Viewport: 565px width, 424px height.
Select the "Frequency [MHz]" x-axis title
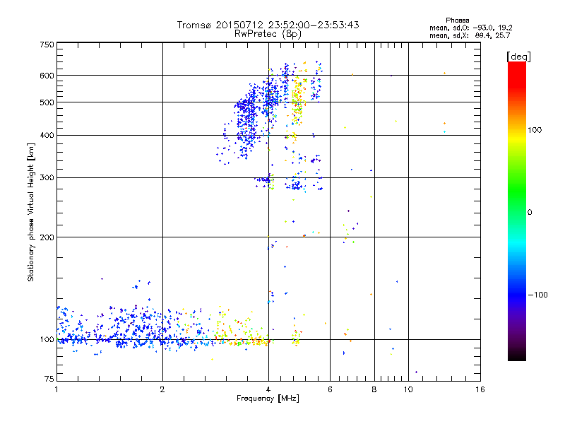pyautogui.click(x=268, y=399)
